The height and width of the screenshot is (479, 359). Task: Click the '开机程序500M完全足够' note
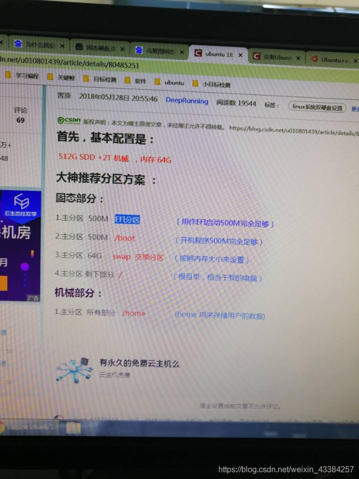tap(219, 241)
